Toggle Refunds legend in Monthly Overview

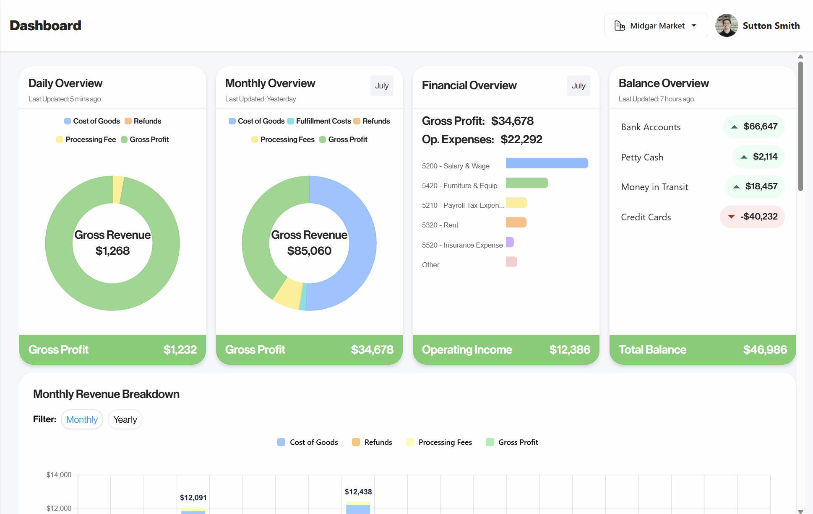click(x=372, y=121)
